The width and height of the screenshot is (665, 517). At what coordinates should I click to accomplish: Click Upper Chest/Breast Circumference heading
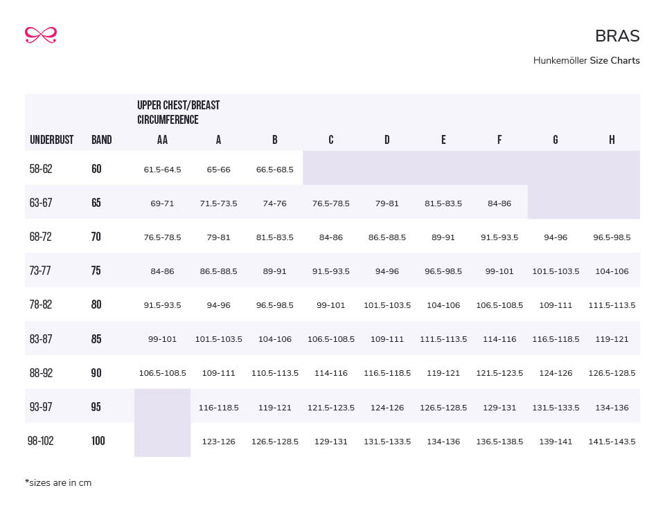click(x=178, y=112)
